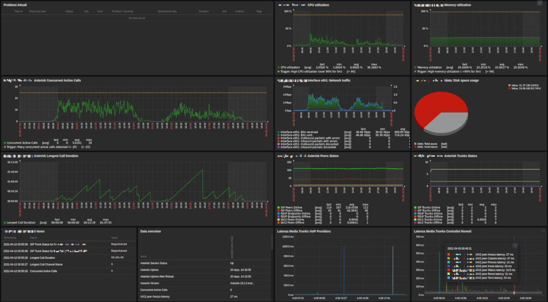Select Concurrent Active Calls row in items list
This screenshot has width=548, height=302.
(x=69, y=271)
